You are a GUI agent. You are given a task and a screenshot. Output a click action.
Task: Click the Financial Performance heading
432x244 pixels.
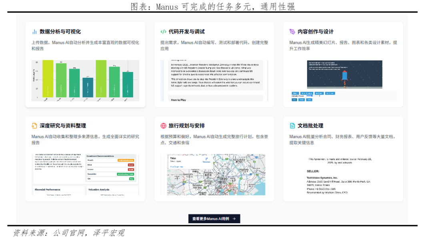(x=47, y=190)
